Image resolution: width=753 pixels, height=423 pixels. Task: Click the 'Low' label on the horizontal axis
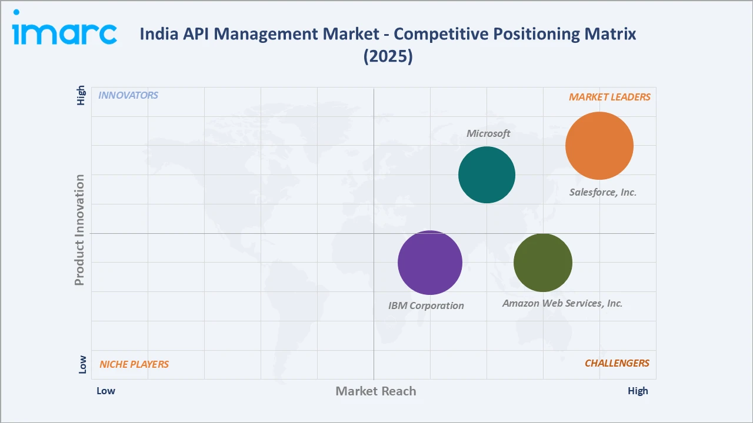(x=106, y=391)
